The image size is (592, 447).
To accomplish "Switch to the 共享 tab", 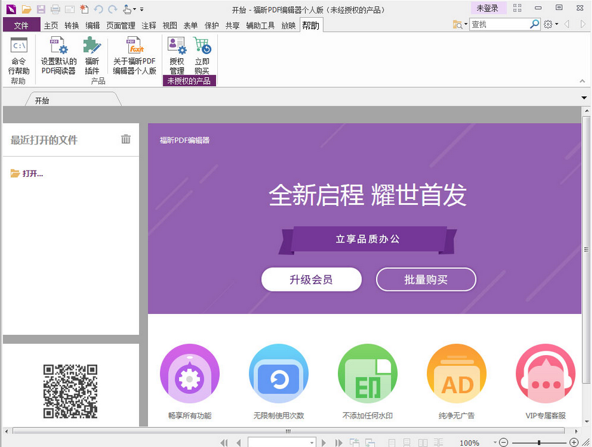I will point(232,25).
